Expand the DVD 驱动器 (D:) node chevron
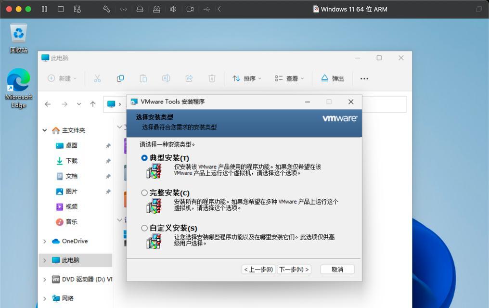 45,280
